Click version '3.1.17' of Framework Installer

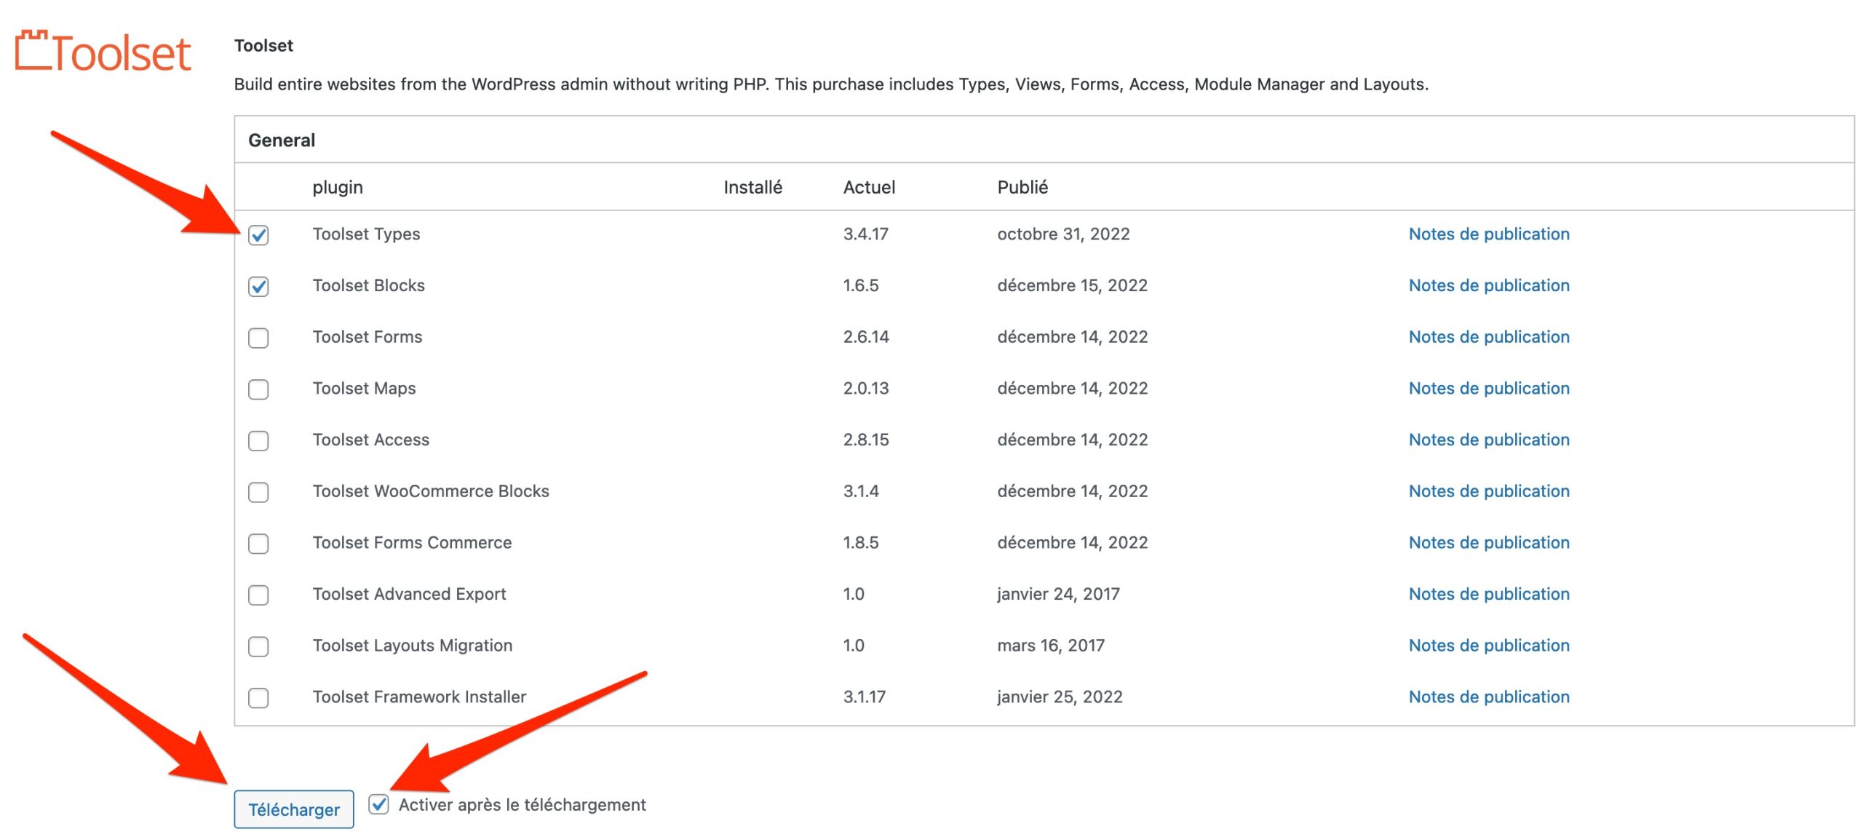point(864,697)
